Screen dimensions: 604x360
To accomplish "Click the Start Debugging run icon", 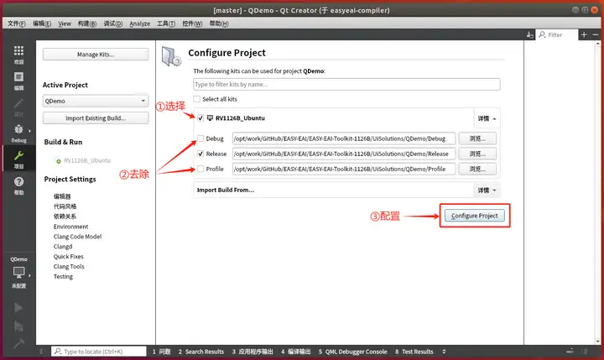I will 18,326.
